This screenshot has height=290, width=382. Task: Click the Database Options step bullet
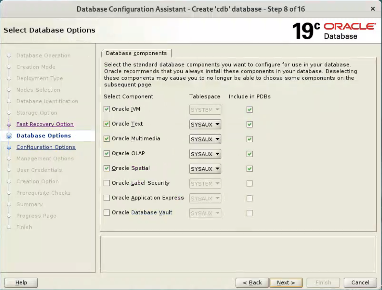9,136
